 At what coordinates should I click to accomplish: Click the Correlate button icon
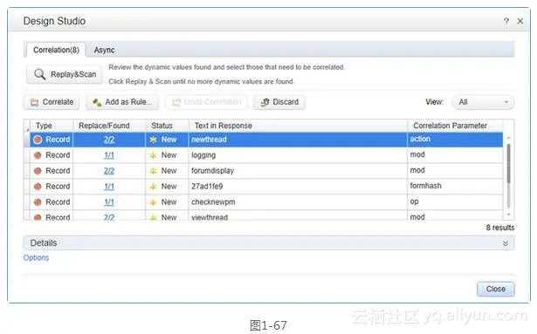pos(34,102)
